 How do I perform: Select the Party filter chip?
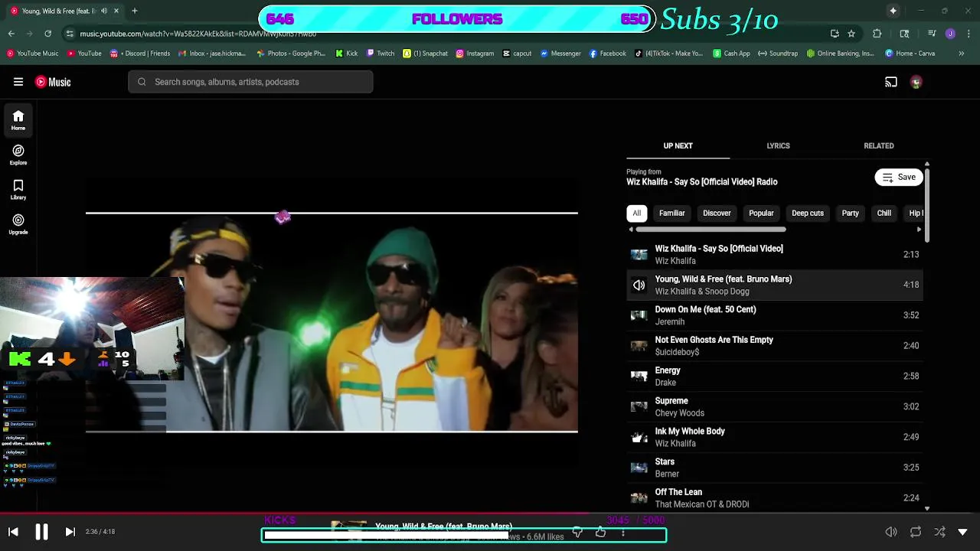[850, 213]
